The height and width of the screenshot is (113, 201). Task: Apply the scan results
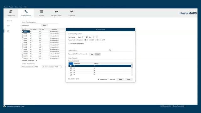[120, 79]
